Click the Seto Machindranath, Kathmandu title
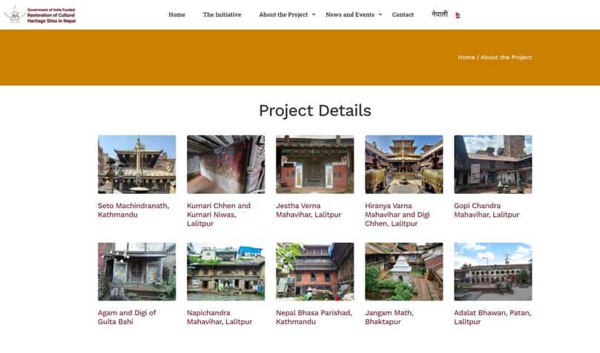This screenshot has height=353, width=600. [x=133, y=210]
